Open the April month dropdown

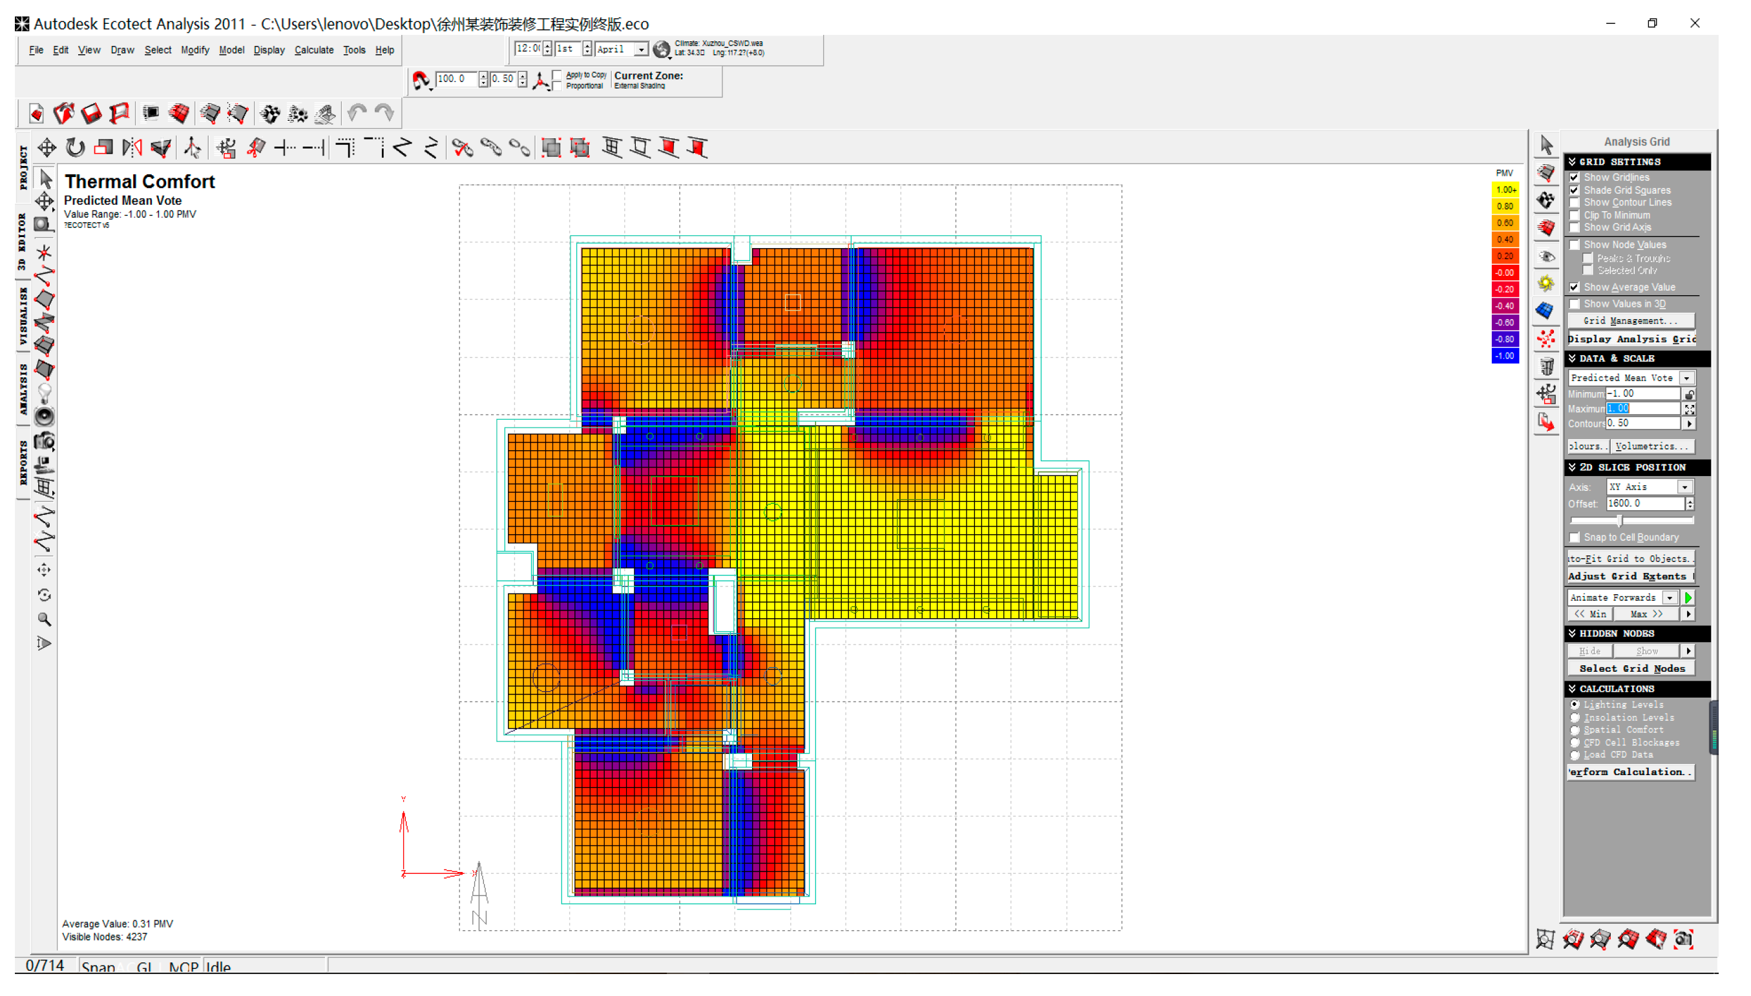coord(641,49)
